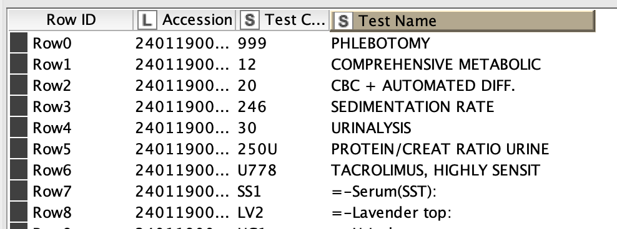Viewport: 617px width, 229px height.
Task: Select the COMPREHENSIVE METABOLIC cell
Action: [x=436, y=64]
